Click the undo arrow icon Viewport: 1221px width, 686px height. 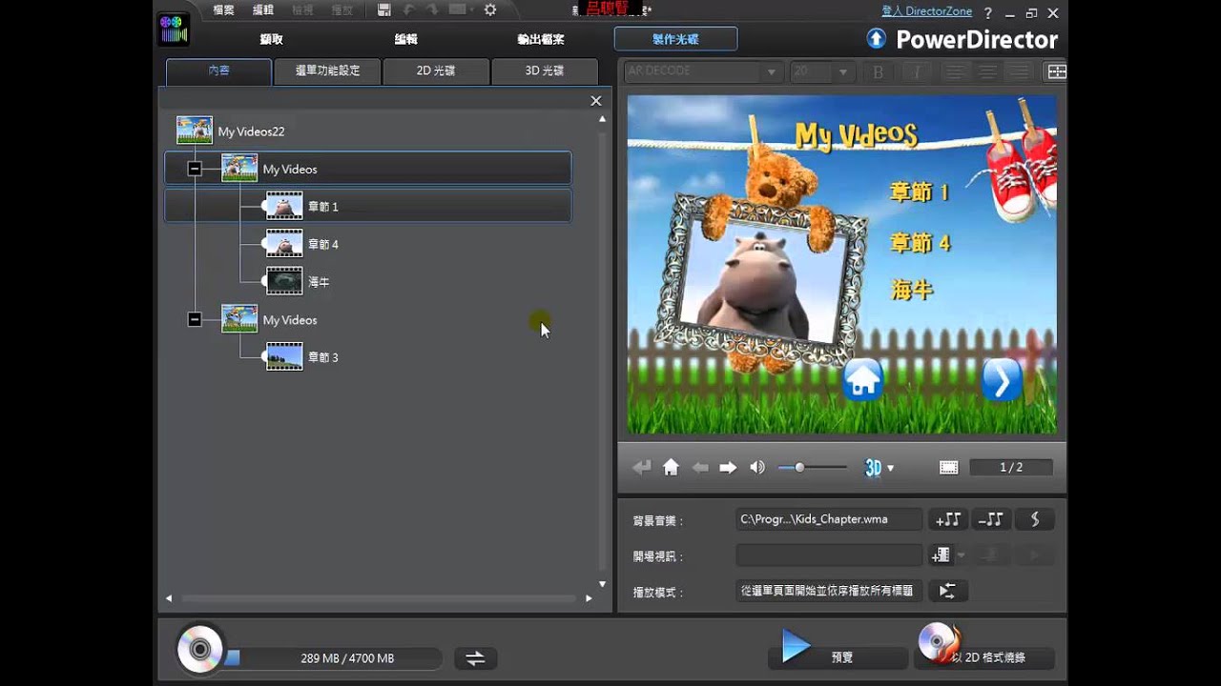pyautogui.click(x=409, y=10)
